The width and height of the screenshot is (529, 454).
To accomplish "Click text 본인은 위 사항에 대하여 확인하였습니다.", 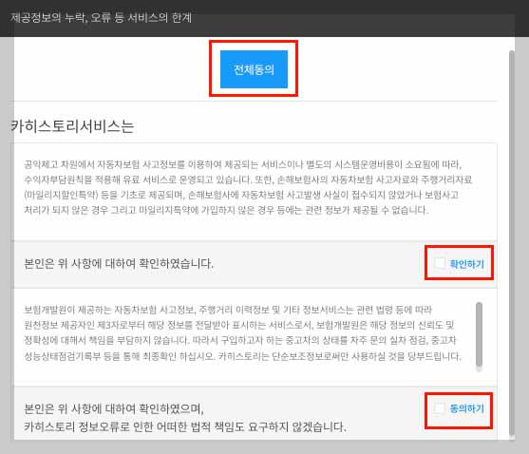I will coord(119,263).
